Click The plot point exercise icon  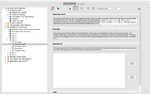point(13,50)
